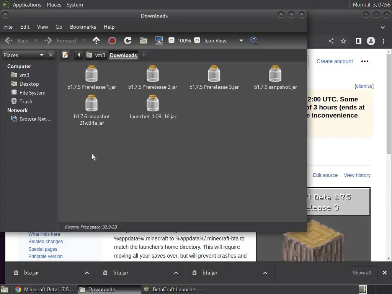Screen dimensions: 392x294
Task: Select b1.7.5 Prerelease 1.jar file
Action: [x=91, y=77]
